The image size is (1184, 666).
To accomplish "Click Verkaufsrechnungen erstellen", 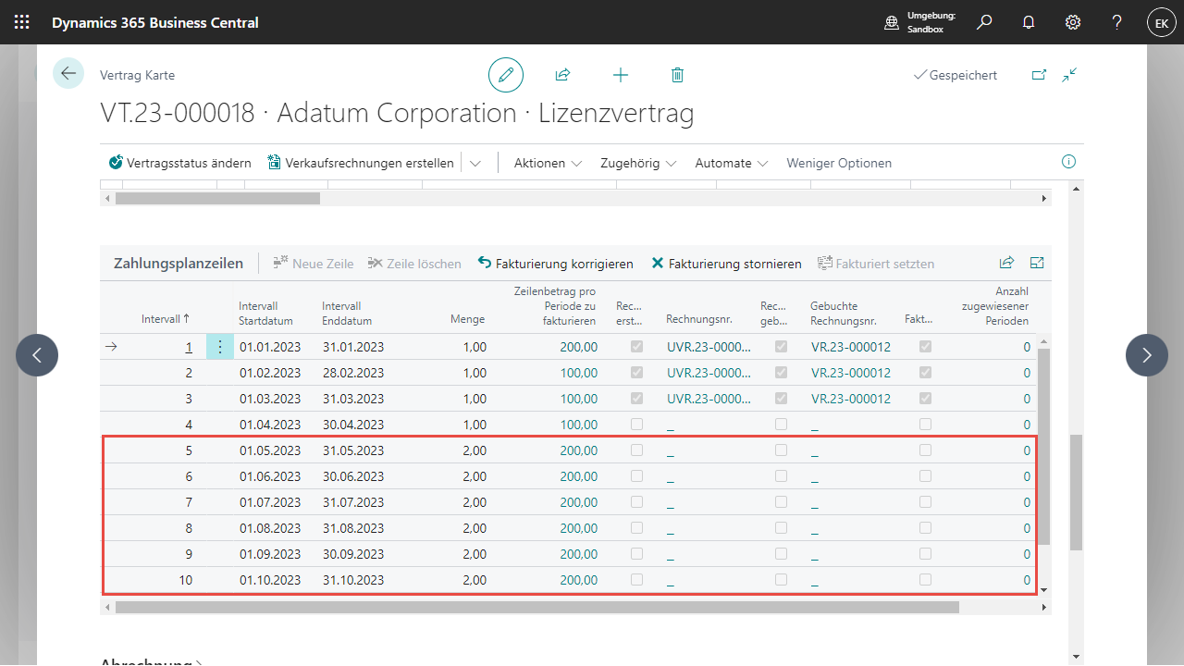I will [361, 163].
